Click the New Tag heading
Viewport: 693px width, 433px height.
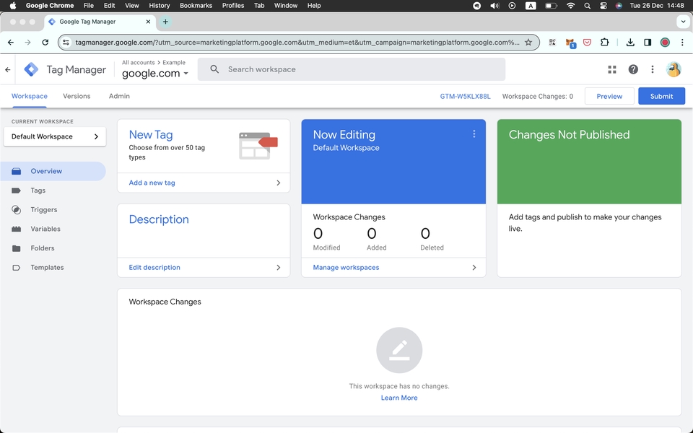[151, 134]
